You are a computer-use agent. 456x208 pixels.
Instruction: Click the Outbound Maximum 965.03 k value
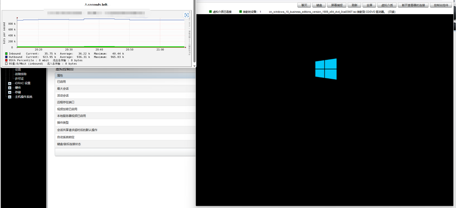116,57
